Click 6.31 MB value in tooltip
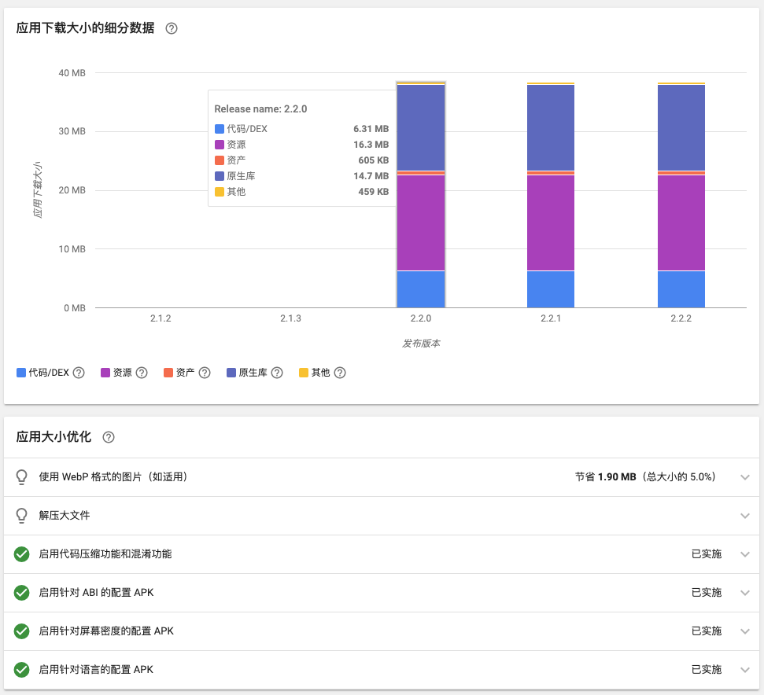The height and width of the screenshot is (695, 764). tap(371, 129)
